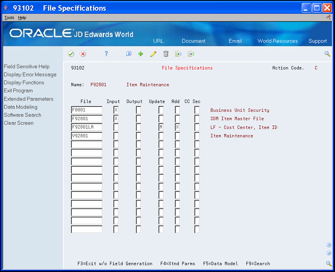The image size is (335, 272).
Task: Click Add box for V92801 row
Action: coord(177,136)
